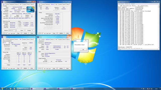Image resolution: width=161 pixels, height=90 pixels.
Task: Open Windows Explorer folder icon on taskbar
Action: [11, 89]
